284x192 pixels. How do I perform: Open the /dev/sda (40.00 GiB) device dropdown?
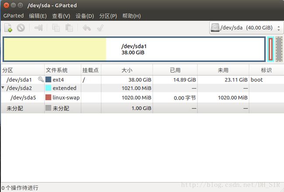coord(246,28)
